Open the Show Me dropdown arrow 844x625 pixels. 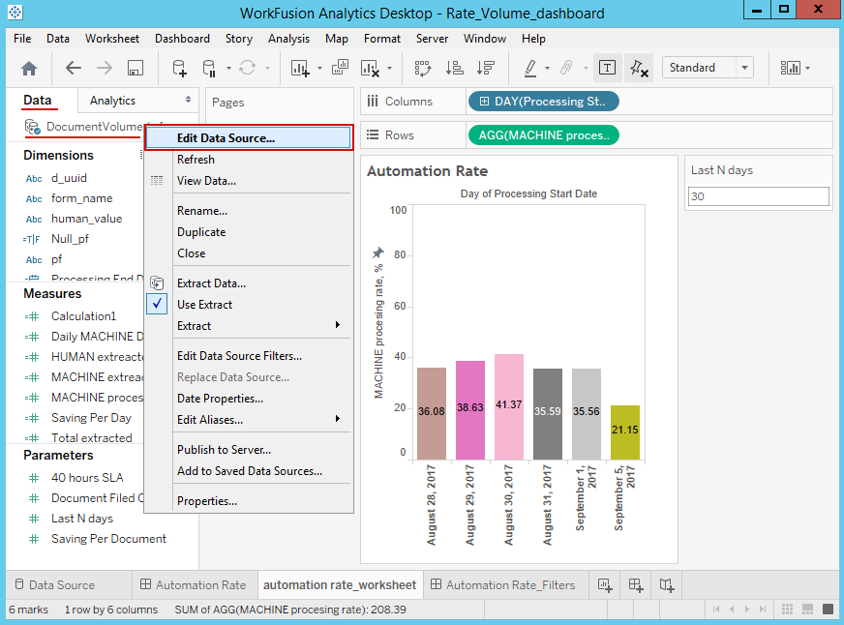(807, 69)
